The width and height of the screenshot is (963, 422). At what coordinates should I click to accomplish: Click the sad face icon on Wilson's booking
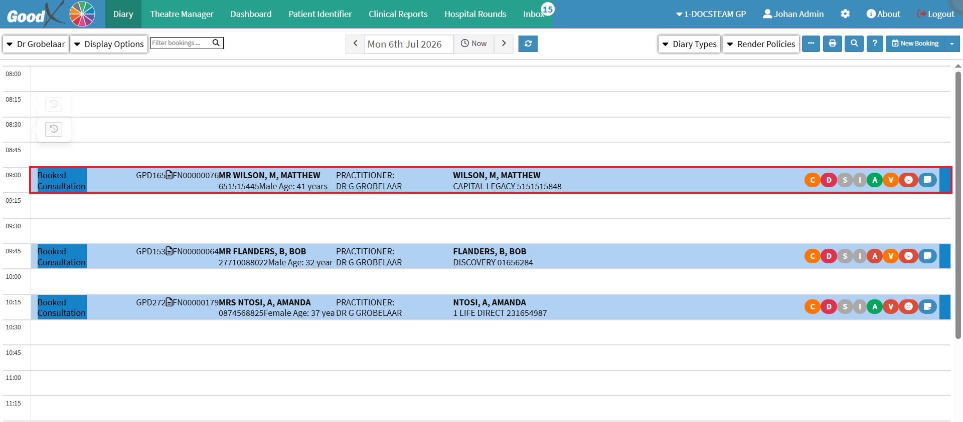pos(908,180)
